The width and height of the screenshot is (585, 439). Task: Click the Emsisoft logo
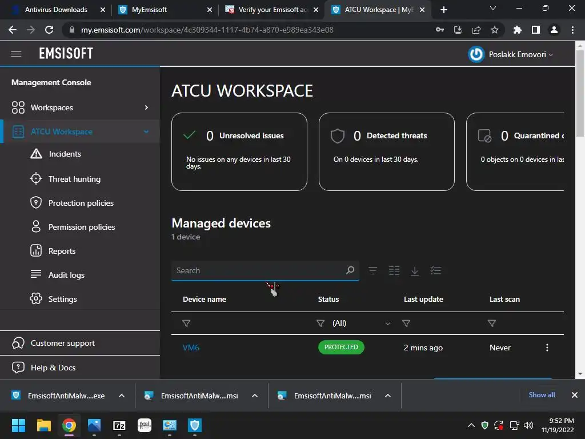[66, 54]
